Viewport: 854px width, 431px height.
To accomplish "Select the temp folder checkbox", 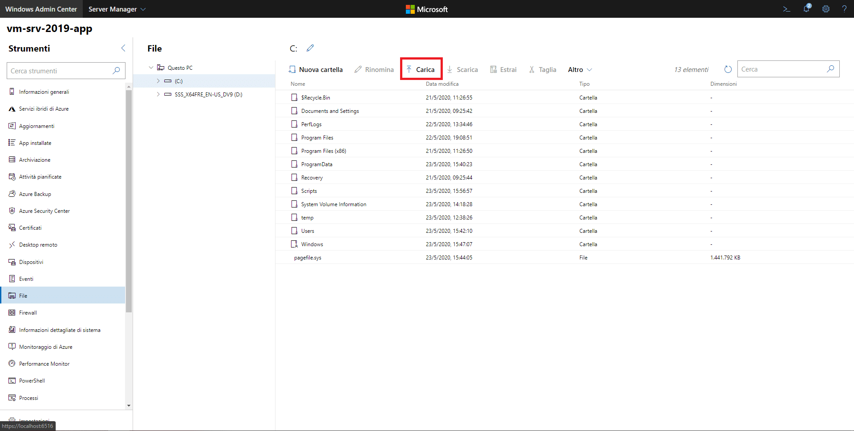I will pyautogui.click(x=294, y=217).
